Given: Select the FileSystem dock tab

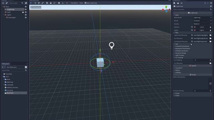Looking at the screenshot, I should [x=6, y=64].
